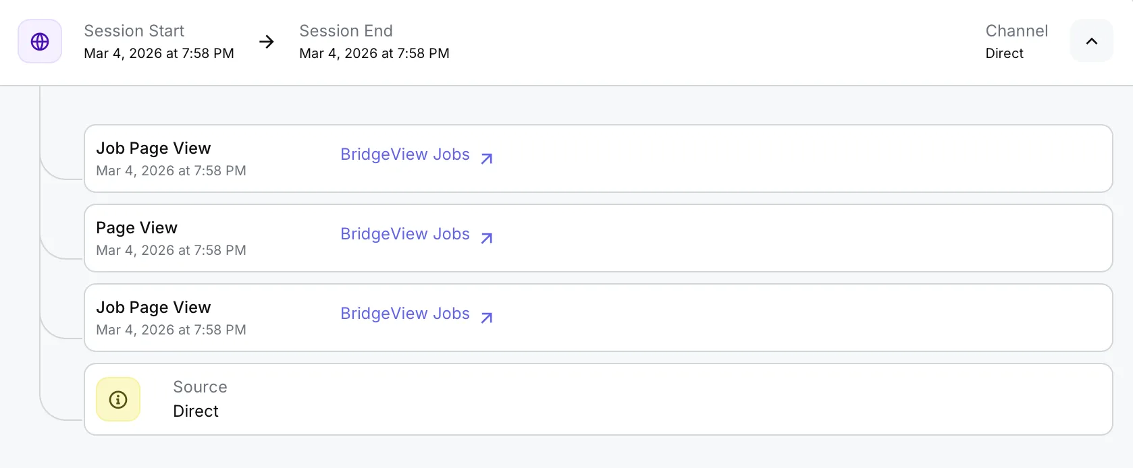Click the Channel Direct value
1133x468 pixels.
[1004, 53]
